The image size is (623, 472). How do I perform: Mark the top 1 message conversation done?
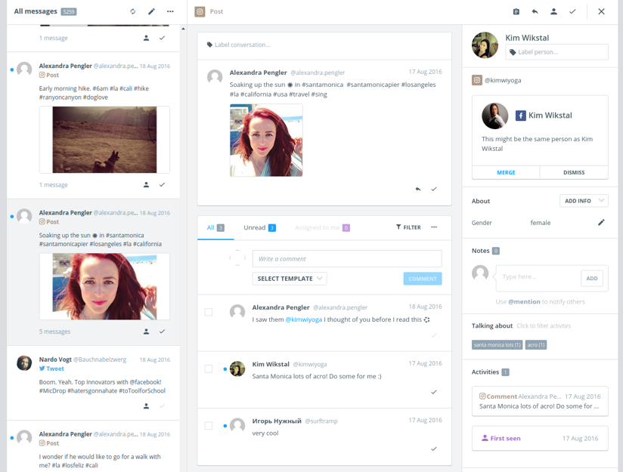pos(162,38)
